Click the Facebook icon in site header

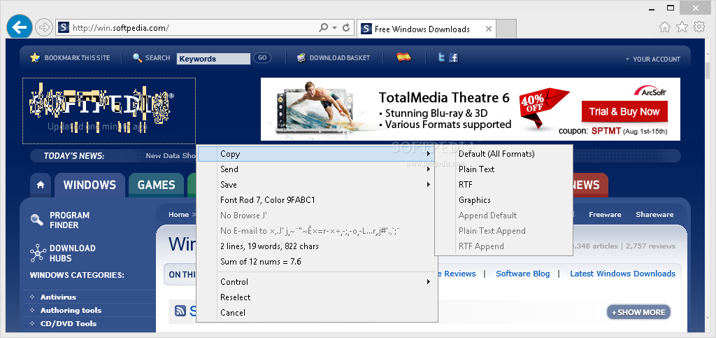point(453,57)
